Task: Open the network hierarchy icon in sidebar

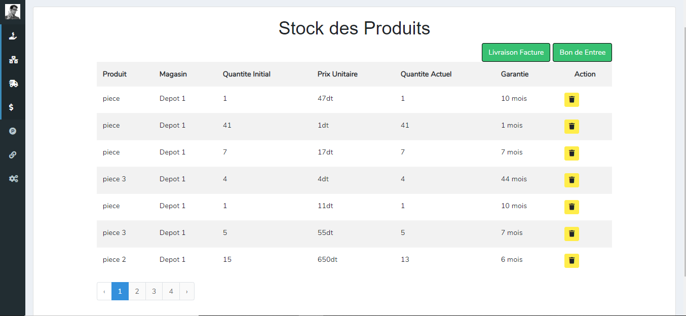Action: click(13, 59)
